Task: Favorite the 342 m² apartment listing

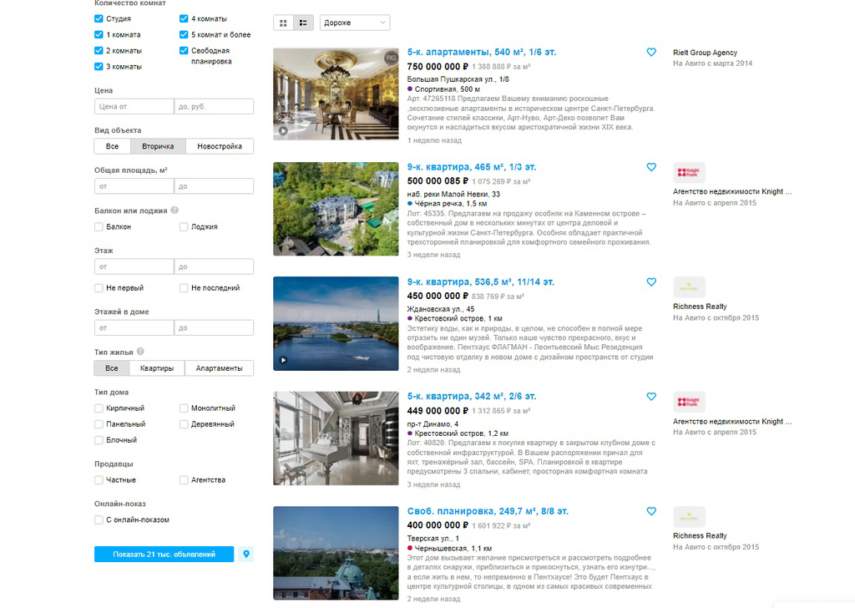Action: pyautogui.click(x=651, y=397)
